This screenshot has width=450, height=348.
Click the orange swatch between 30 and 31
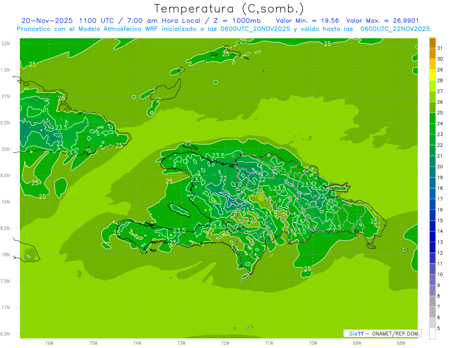coord(432,54)
